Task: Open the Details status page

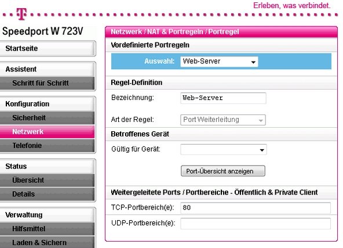Action: (x=48, y=194)
